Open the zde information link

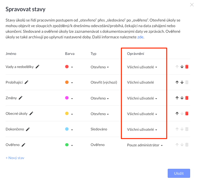pos(140,37)
